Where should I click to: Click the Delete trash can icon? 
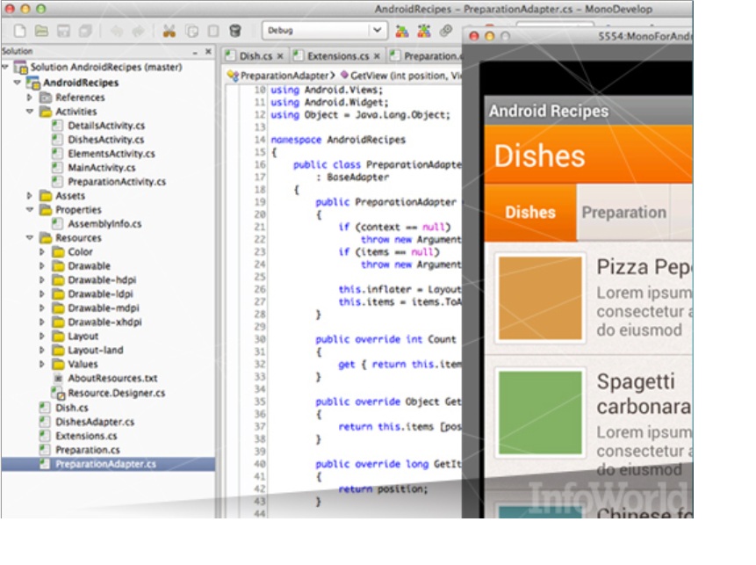tap(234, 32)
